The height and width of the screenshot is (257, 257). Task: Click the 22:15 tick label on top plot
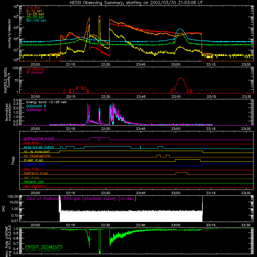click(x=70, y=65)
